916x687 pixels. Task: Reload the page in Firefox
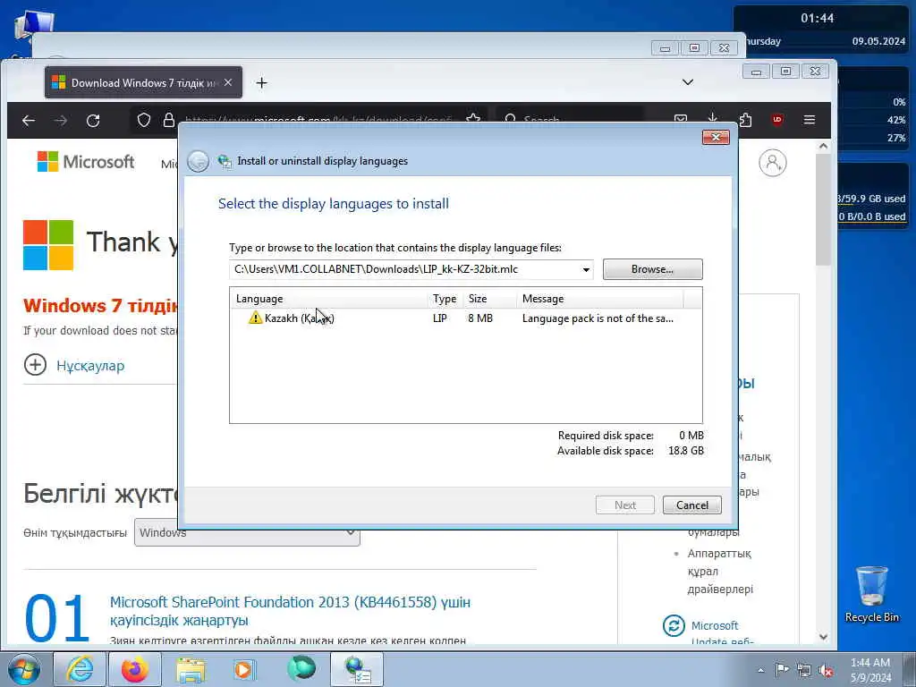93,121
